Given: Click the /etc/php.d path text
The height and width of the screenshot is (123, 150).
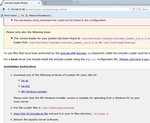Looking at the screenshot, I should click(100, 114).
